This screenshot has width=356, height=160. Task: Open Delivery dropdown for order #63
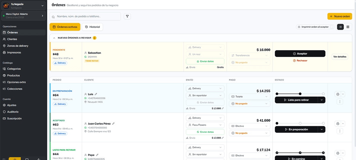(x=205, y=118)
